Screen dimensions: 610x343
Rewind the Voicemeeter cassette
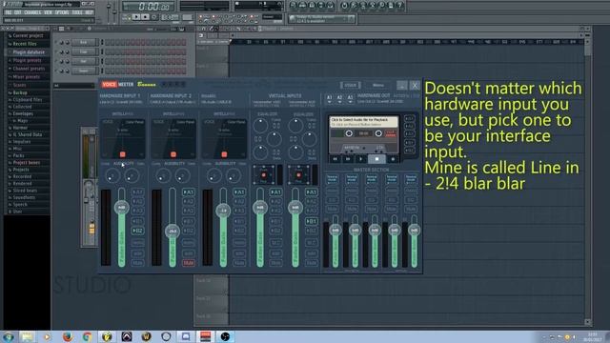coord(335,159)
